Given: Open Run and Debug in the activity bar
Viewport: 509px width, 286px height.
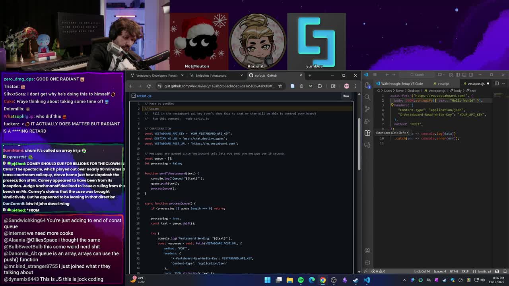Looking at the screenshot, I should coord(367,121).
